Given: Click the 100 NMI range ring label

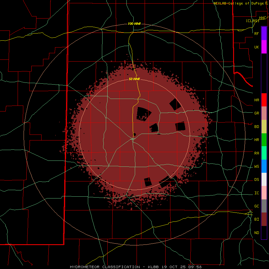Looking at the screenshot, I should [x=134, y=24].
